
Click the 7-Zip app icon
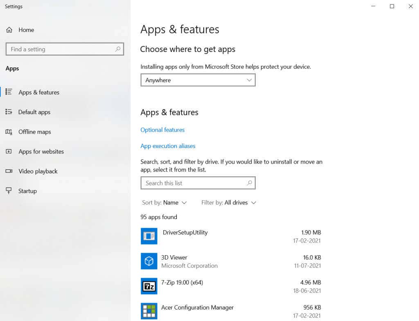pos(149,286)
